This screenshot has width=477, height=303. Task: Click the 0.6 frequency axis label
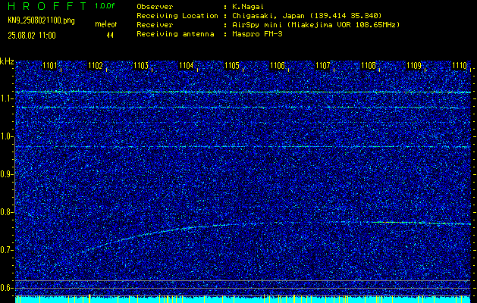(x=5, y=288)
